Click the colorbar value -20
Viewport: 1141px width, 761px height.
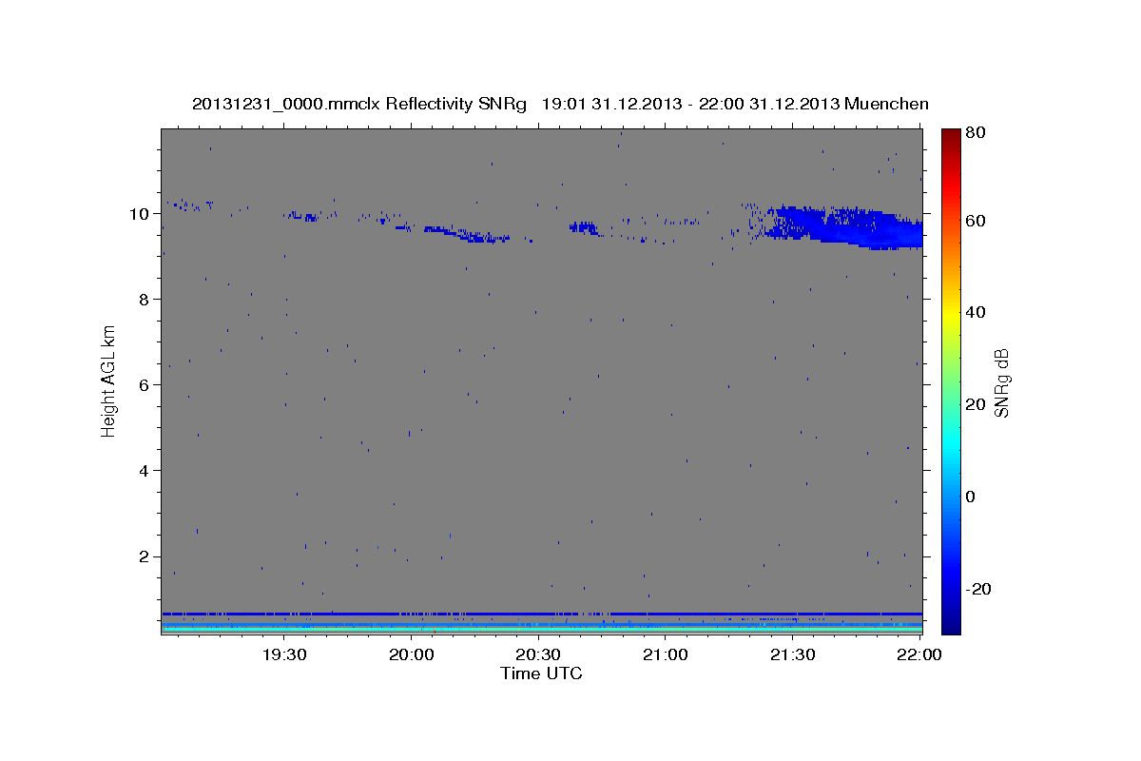click(979, 589)
